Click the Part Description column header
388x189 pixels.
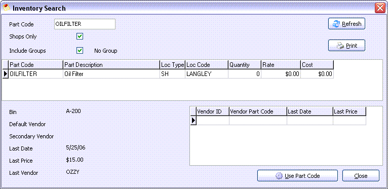tap(111, 65)
